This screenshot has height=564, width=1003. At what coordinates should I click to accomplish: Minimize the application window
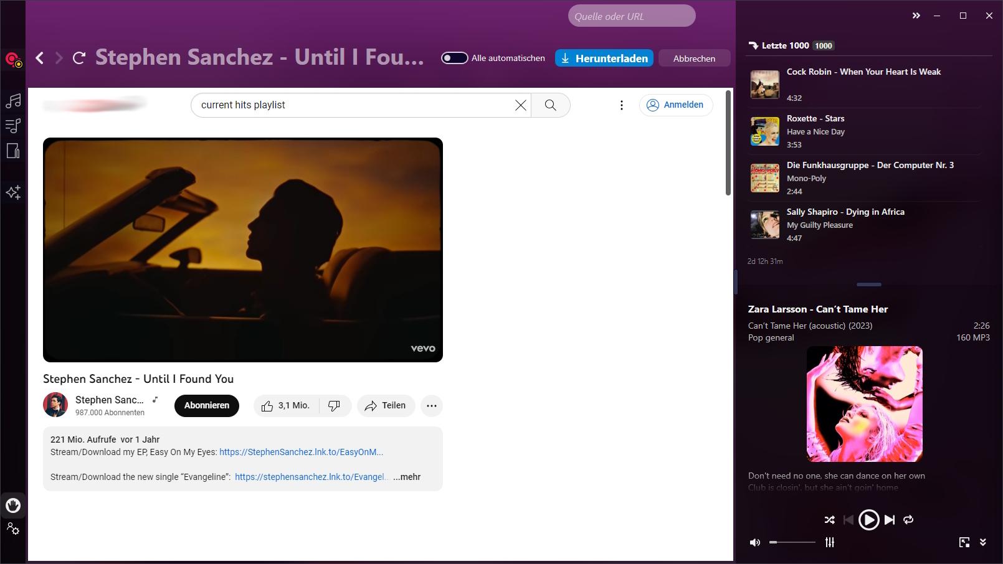936,16
